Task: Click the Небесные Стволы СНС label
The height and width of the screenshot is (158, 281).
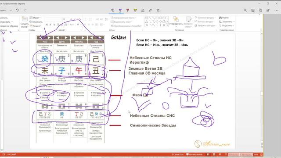Action: click(x=152, y=116)
